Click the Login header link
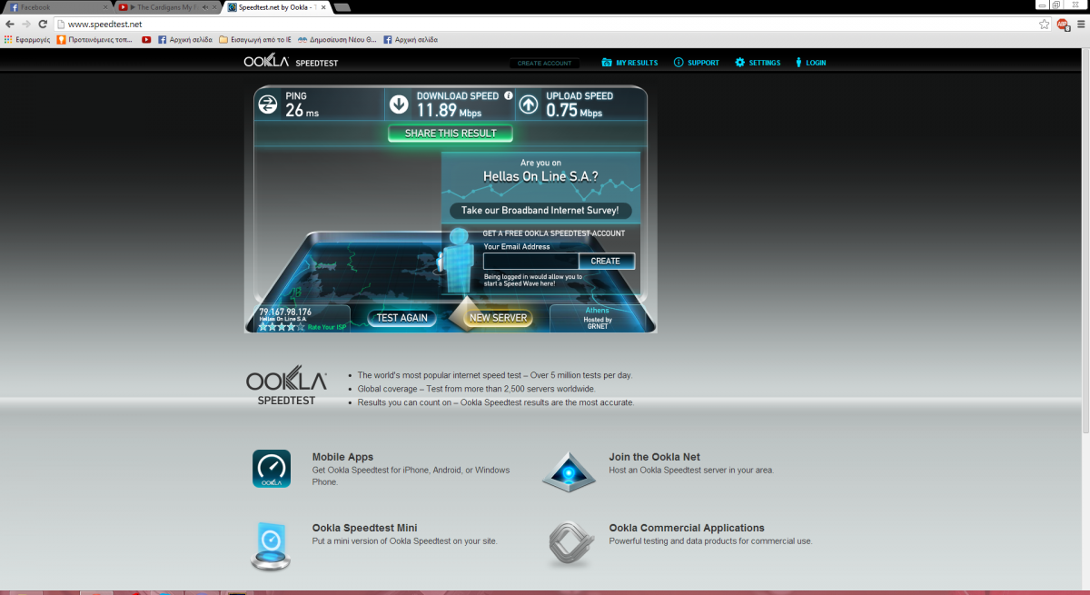This screenshot has height=595, width=1090. click(811, 63)
